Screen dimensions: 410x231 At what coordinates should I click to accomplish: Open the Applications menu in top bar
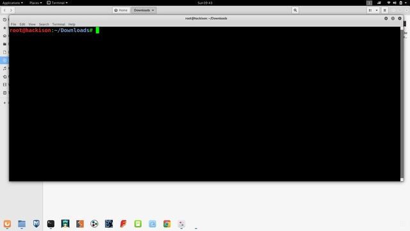click(x=13, y=3)
